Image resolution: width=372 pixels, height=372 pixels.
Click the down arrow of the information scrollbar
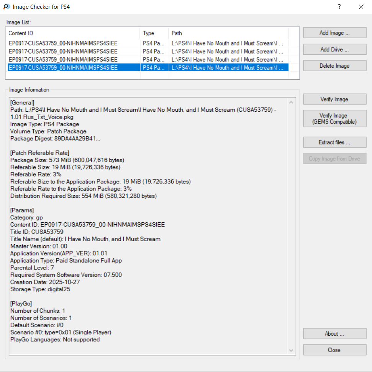point(292,350)
